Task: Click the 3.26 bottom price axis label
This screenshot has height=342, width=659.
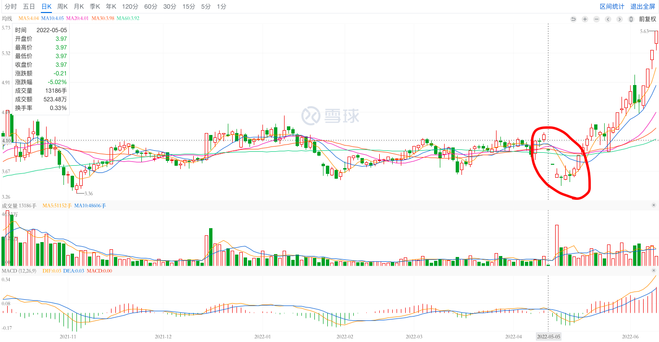Action: 6,197
